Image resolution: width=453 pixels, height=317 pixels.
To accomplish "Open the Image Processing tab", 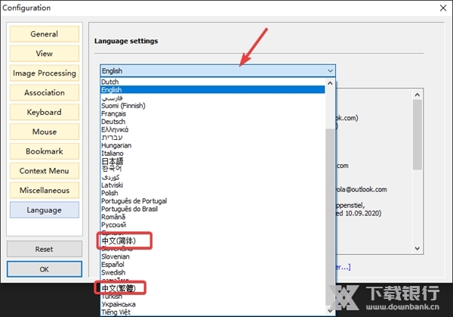I will click(45, 73).
